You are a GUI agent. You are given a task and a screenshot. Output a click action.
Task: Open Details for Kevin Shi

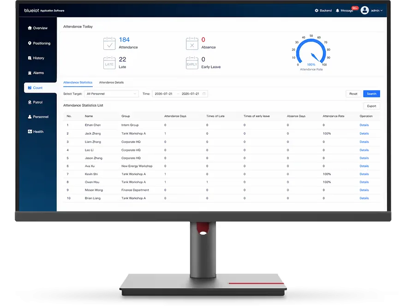point(364,174)
